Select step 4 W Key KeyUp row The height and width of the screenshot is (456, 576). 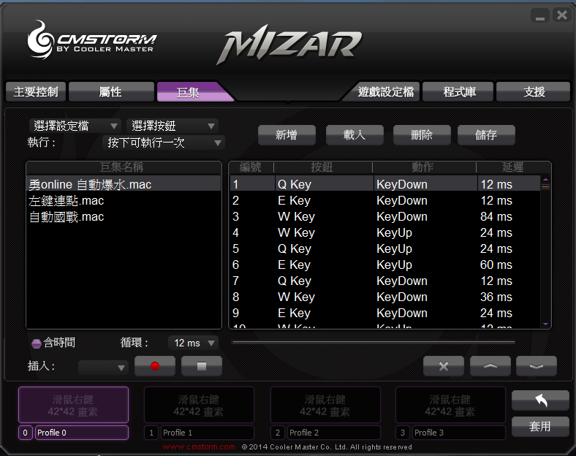385,233
